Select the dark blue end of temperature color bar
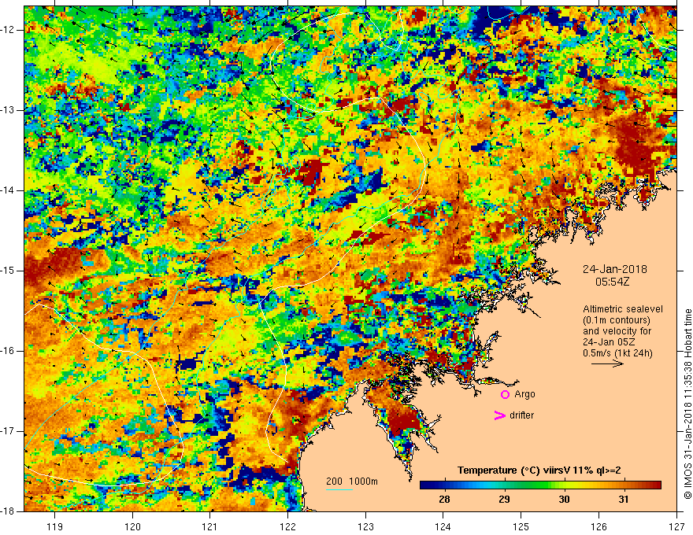This screenshot has height=535, width=693. pos(427,485)
